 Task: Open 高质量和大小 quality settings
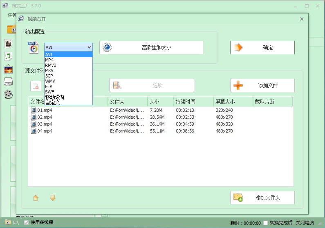pyautogui.click(x=151, y=48)
